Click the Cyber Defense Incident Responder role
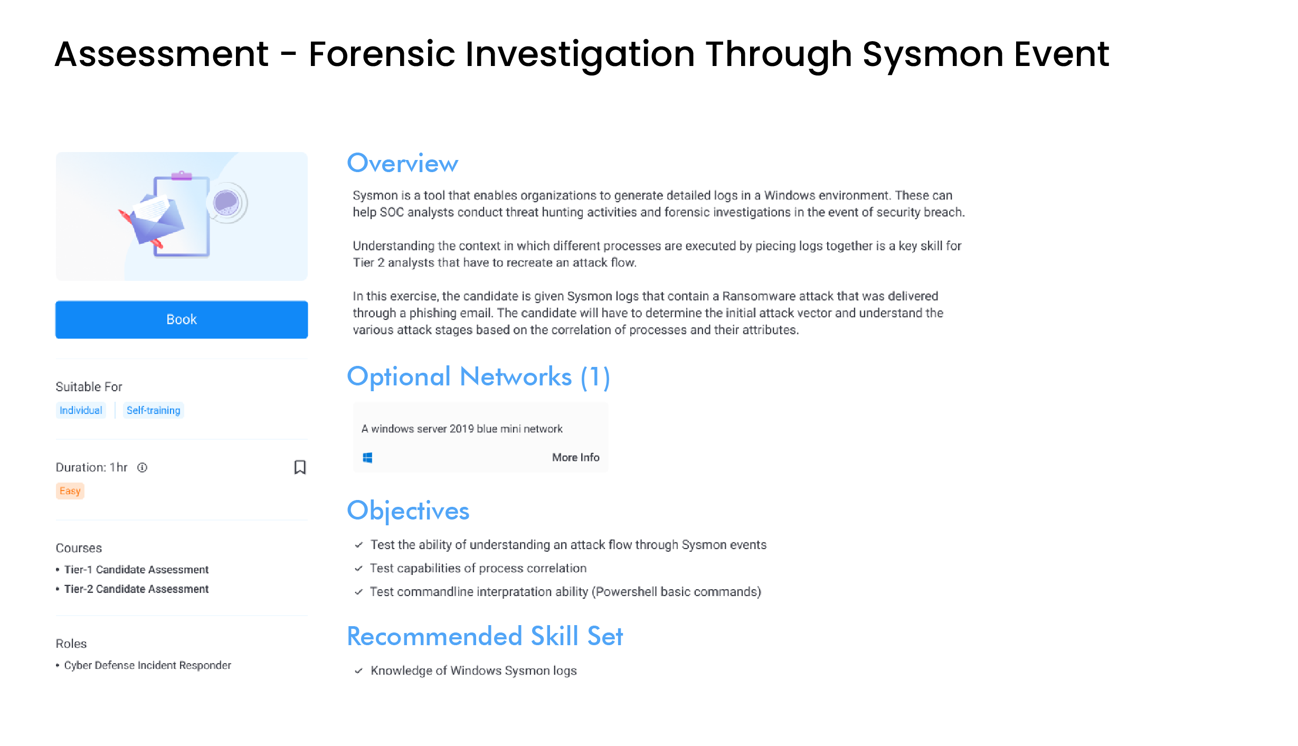1298x746 pixels. tap(147, 665)
